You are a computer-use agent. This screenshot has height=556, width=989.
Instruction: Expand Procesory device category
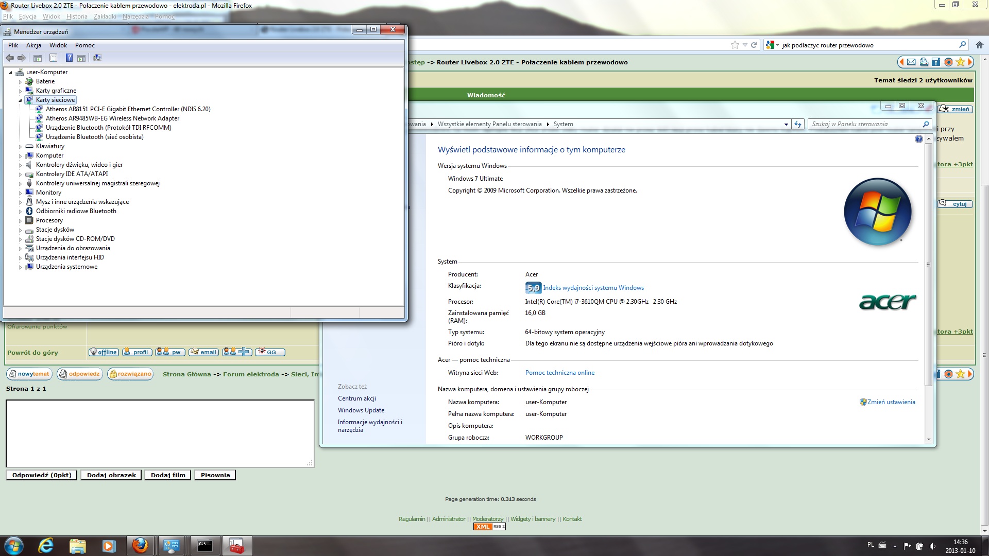coord(21,221)
